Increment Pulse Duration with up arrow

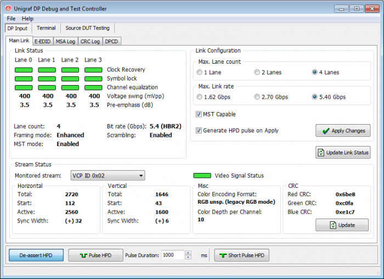tap(188, 253)
